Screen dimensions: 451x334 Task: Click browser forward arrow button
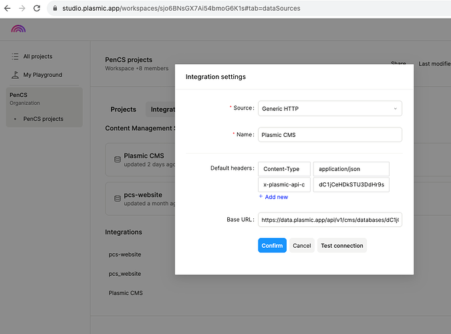click(x=23, y=8)
